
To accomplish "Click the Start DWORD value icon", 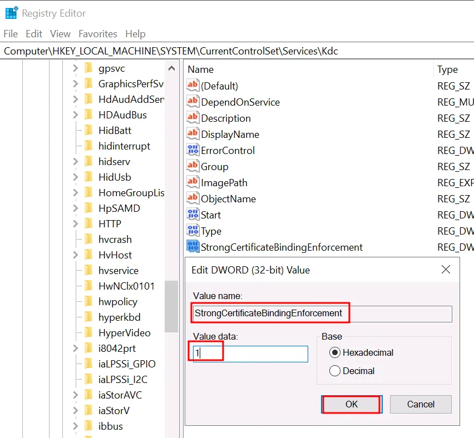I will 192,215.
